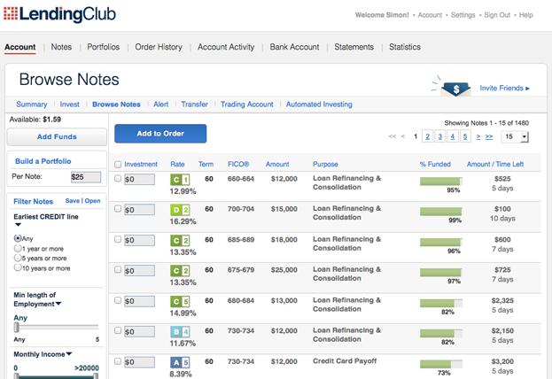
Task: Tick the select-all checkbox beside Investment header
Action: pyautogui.click(x=118, y=165)
